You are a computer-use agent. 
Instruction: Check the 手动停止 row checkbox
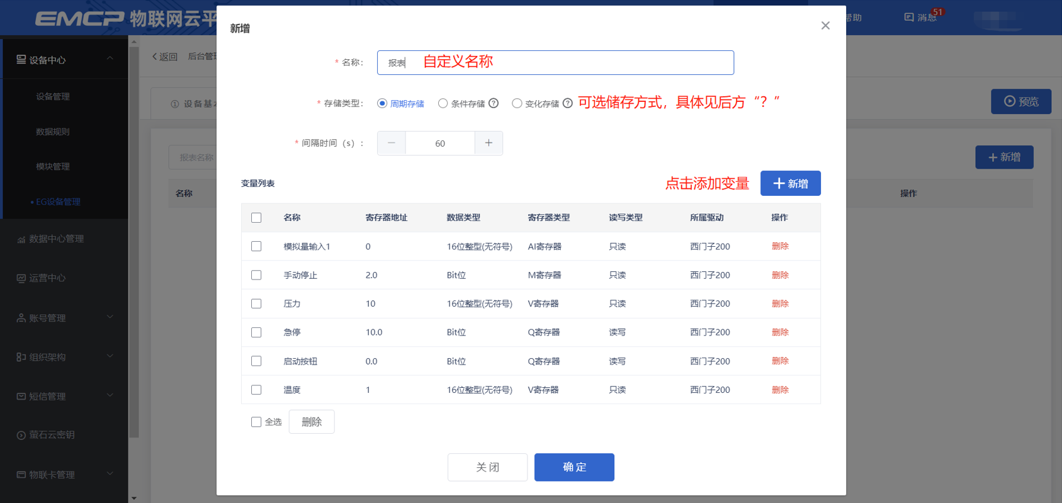tap(256, 275)
